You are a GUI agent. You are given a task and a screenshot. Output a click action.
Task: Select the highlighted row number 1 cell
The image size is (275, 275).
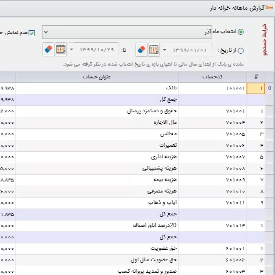(256, 88)
